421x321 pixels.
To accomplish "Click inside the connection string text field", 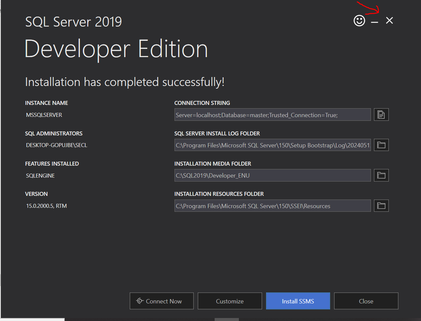I will pos(272,115).
